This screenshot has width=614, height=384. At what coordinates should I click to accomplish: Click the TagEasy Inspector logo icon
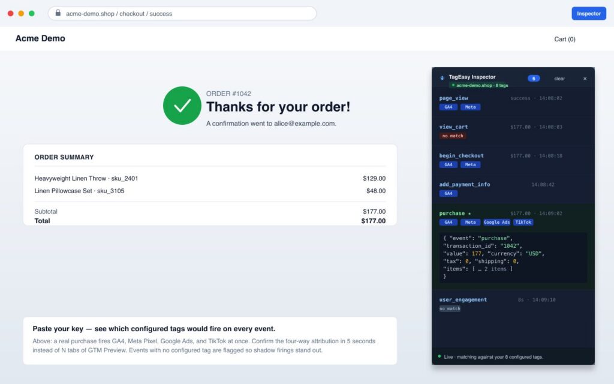point(442,77)
